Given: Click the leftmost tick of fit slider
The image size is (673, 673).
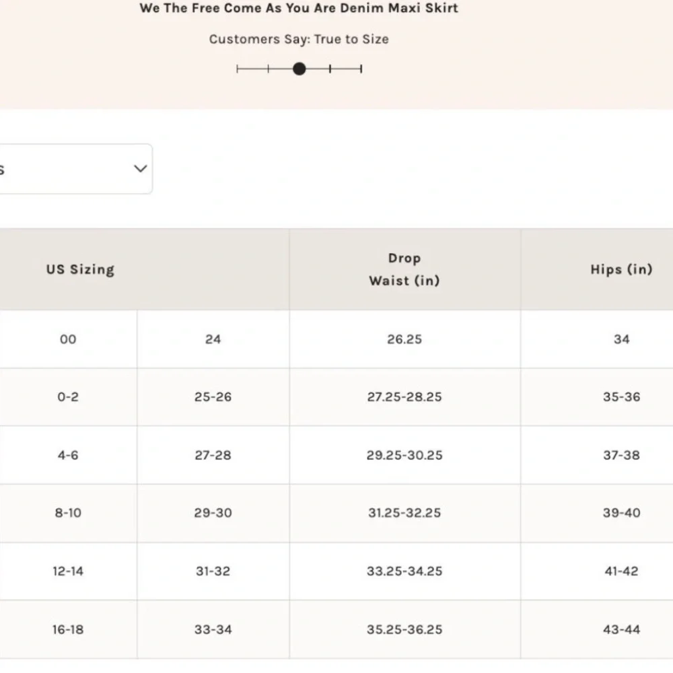Looking at the screenshot, I should click(x=238, y=69).
